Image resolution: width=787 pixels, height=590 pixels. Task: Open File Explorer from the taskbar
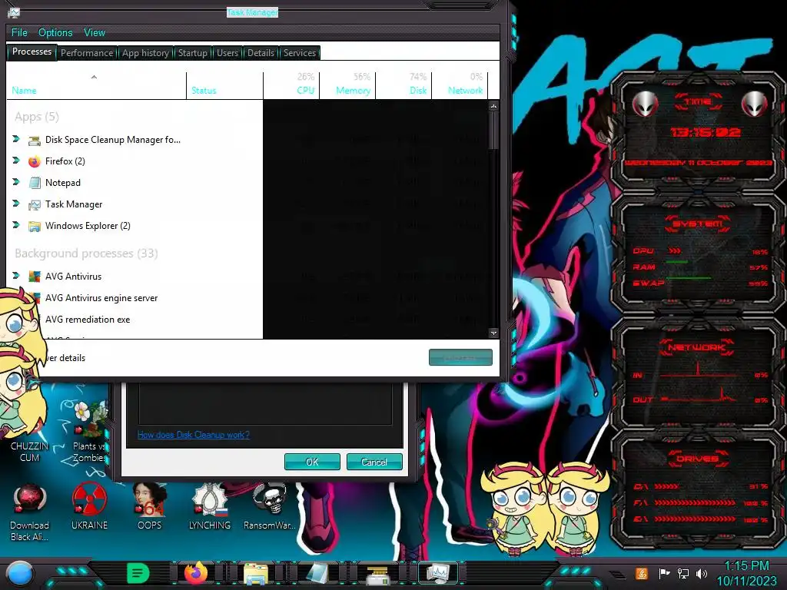pos(256,573)
